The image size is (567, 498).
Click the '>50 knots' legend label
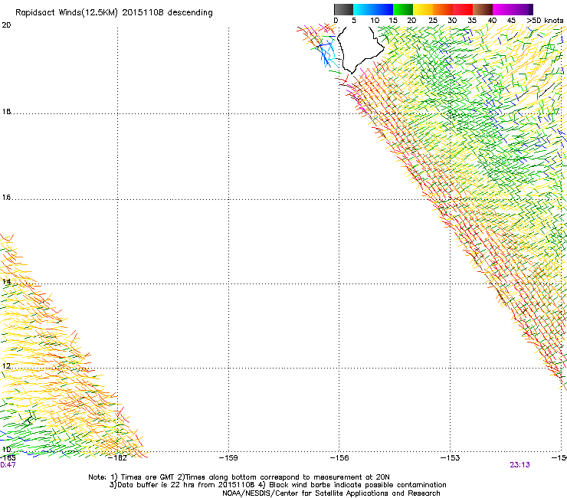click(545, 21)
